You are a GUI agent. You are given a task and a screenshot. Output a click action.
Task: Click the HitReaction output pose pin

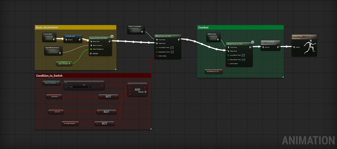tap(218, 40)
